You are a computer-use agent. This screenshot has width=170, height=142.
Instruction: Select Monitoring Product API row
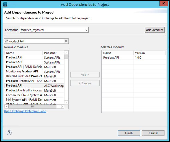click(34, 72)
